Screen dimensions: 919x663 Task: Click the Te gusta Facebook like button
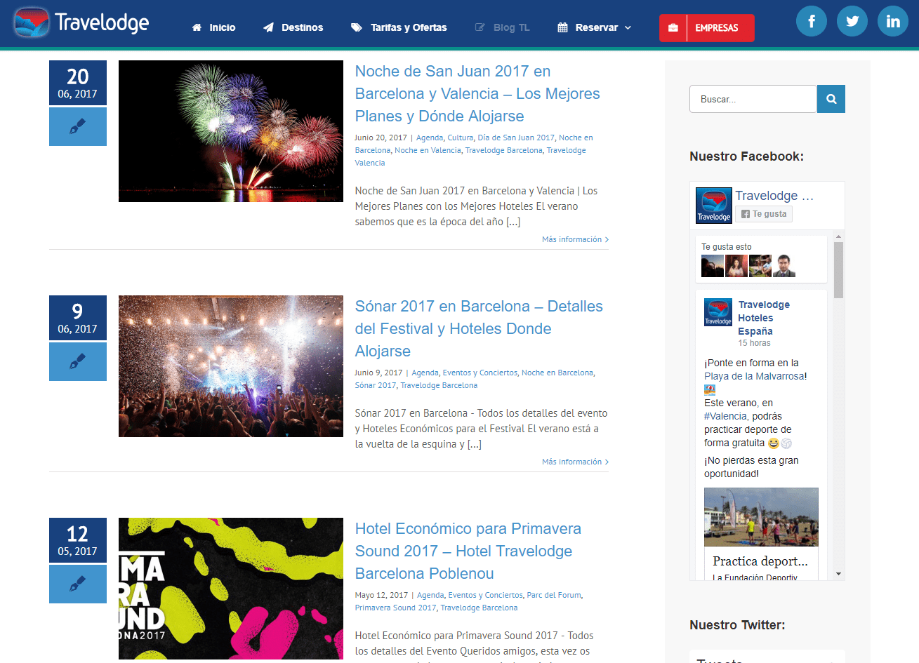764,214
